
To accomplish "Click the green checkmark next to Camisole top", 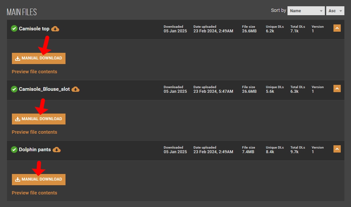I will tap(14, 29).
